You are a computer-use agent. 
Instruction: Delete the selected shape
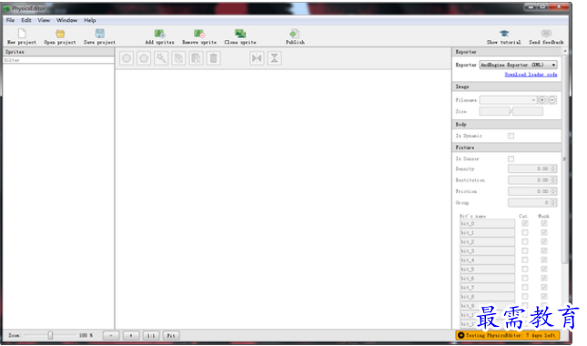coord(213,58)
